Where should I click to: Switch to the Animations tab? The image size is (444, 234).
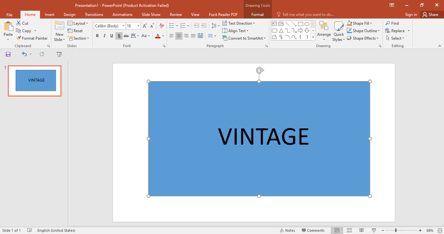point(122,15)
